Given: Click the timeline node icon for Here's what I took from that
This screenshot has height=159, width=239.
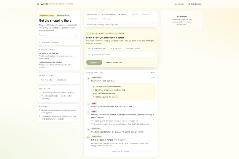Looking at the screenshot, I should coord(88,78).
